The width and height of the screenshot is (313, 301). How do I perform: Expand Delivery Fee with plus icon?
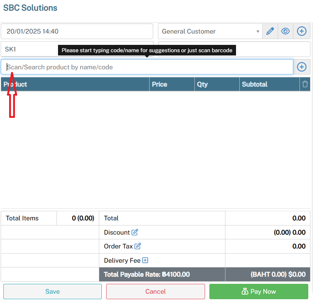[x=145, y=261]
